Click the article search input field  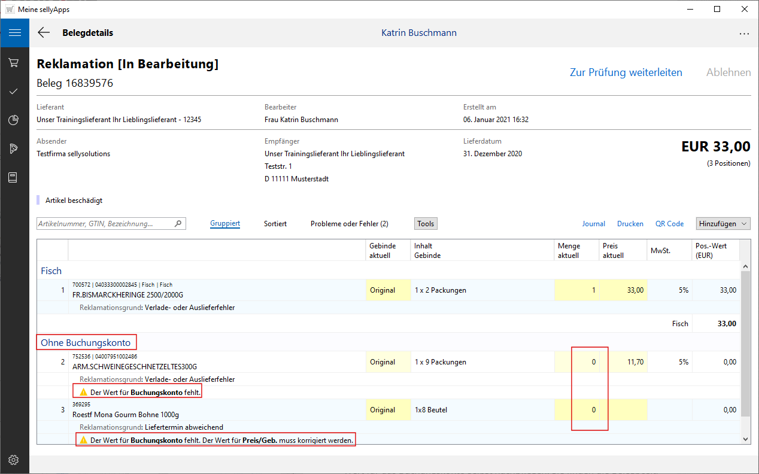pyautogui.click(x=105, y=224)
